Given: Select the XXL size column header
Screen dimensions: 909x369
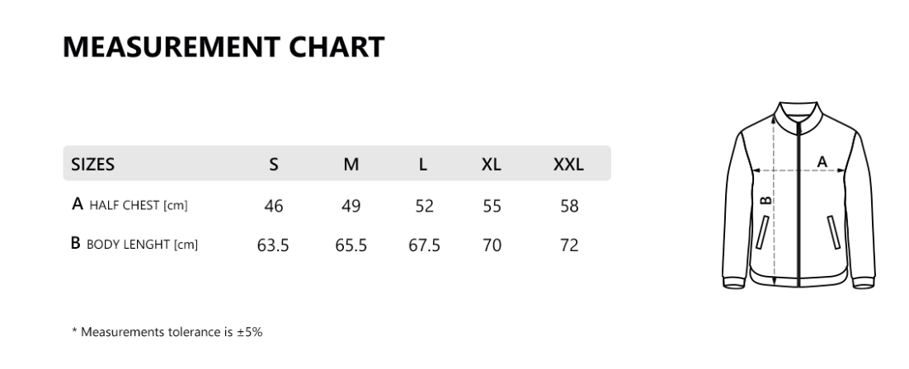Looking at the screenshot, I should [568, 164].
